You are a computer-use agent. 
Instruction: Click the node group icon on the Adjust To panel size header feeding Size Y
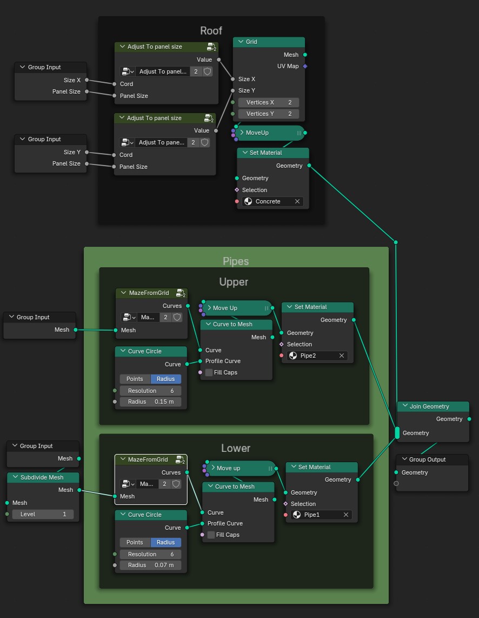[x=209, y=118]
